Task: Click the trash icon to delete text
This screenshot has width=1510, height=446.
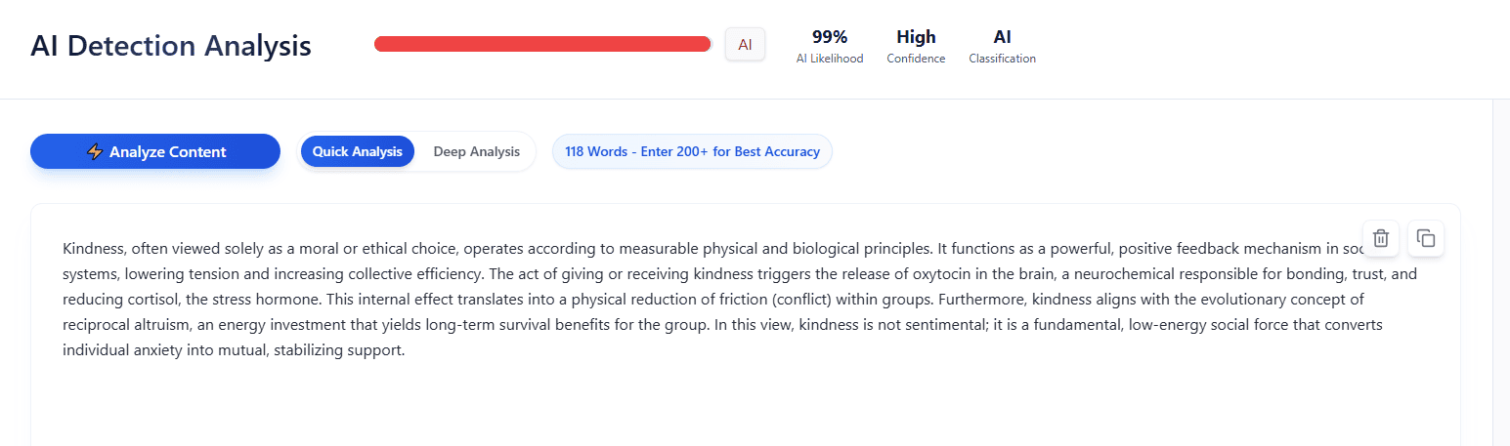Action: point(1380,238)
